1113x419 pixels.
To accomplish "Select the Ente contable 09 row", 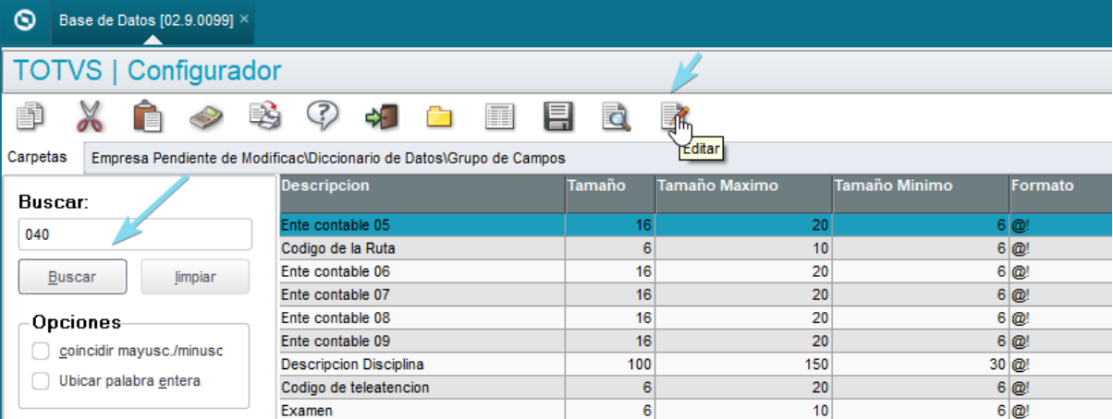I will coord(695,341).
